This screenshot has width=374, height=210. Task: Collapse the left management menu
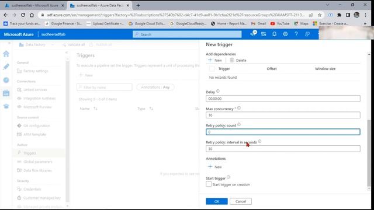[67, 52]
